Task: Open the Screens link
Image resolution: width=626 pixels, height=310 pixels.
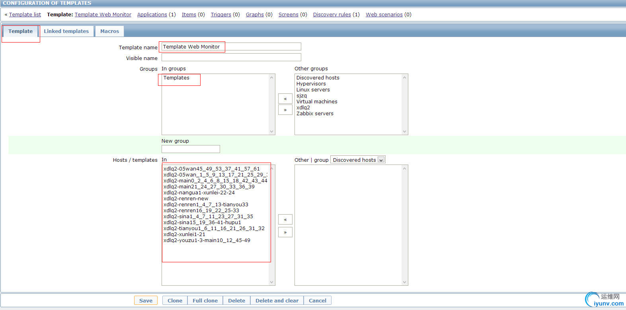Action: coord(289,14)
